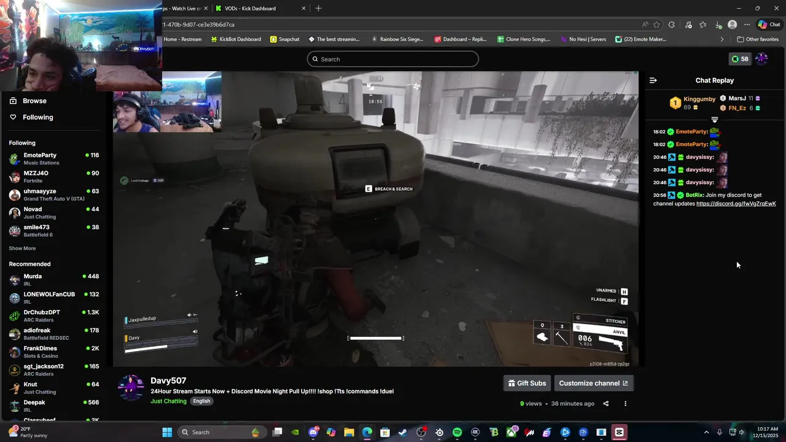Screen dimensions: 786x442
Task: Collapse the Chat Replay panel icon
Action: 653,80
